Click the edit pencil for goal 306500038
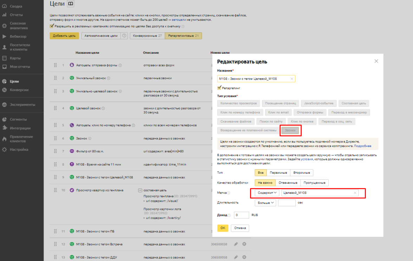Image resolution: width=413 pixels, height=261 pixels. click(236, 244)
